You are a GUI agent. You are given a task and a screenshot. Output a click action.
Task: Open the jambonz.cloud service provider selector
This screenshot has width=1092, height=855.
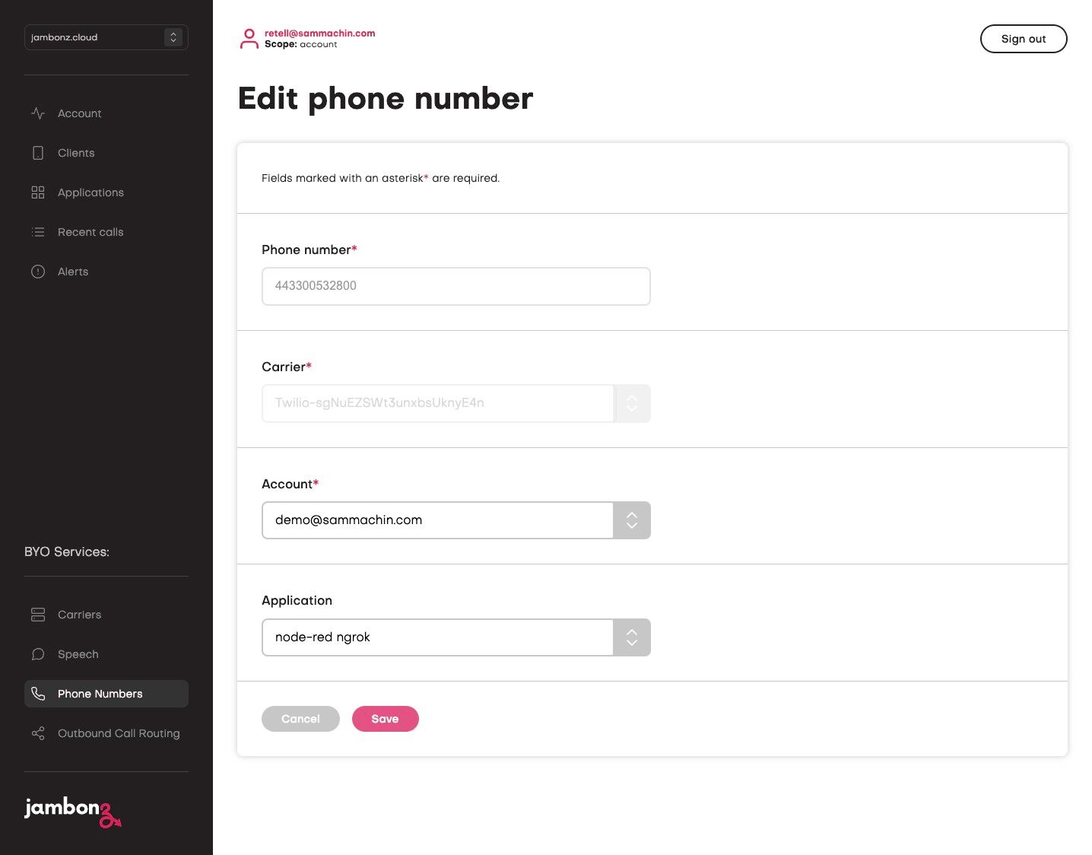pos(106,37)
